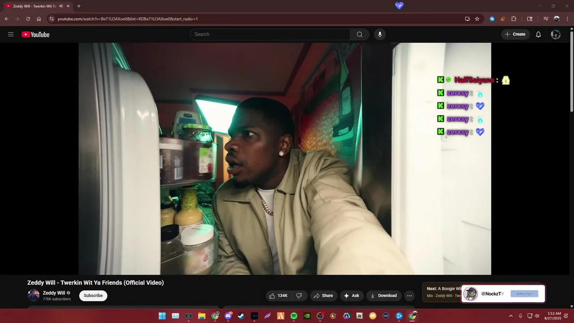Viewport: 574px width, 323px height.
Task: Open the YouTube account avatar menu
Action: tap(556, 34)
